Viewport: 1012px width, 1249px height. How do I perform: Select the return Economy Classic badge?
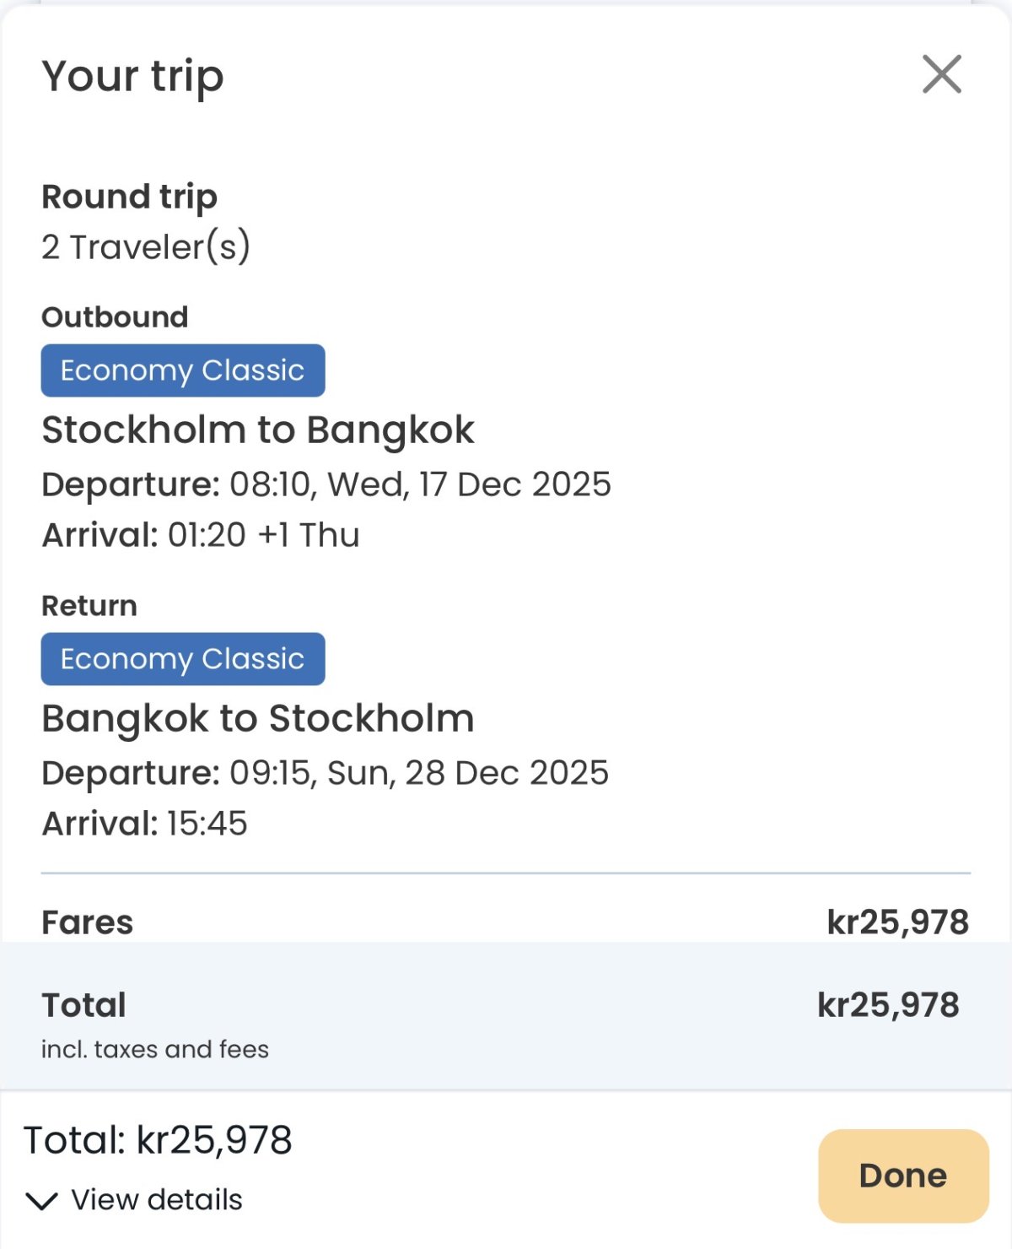(183, 659)
